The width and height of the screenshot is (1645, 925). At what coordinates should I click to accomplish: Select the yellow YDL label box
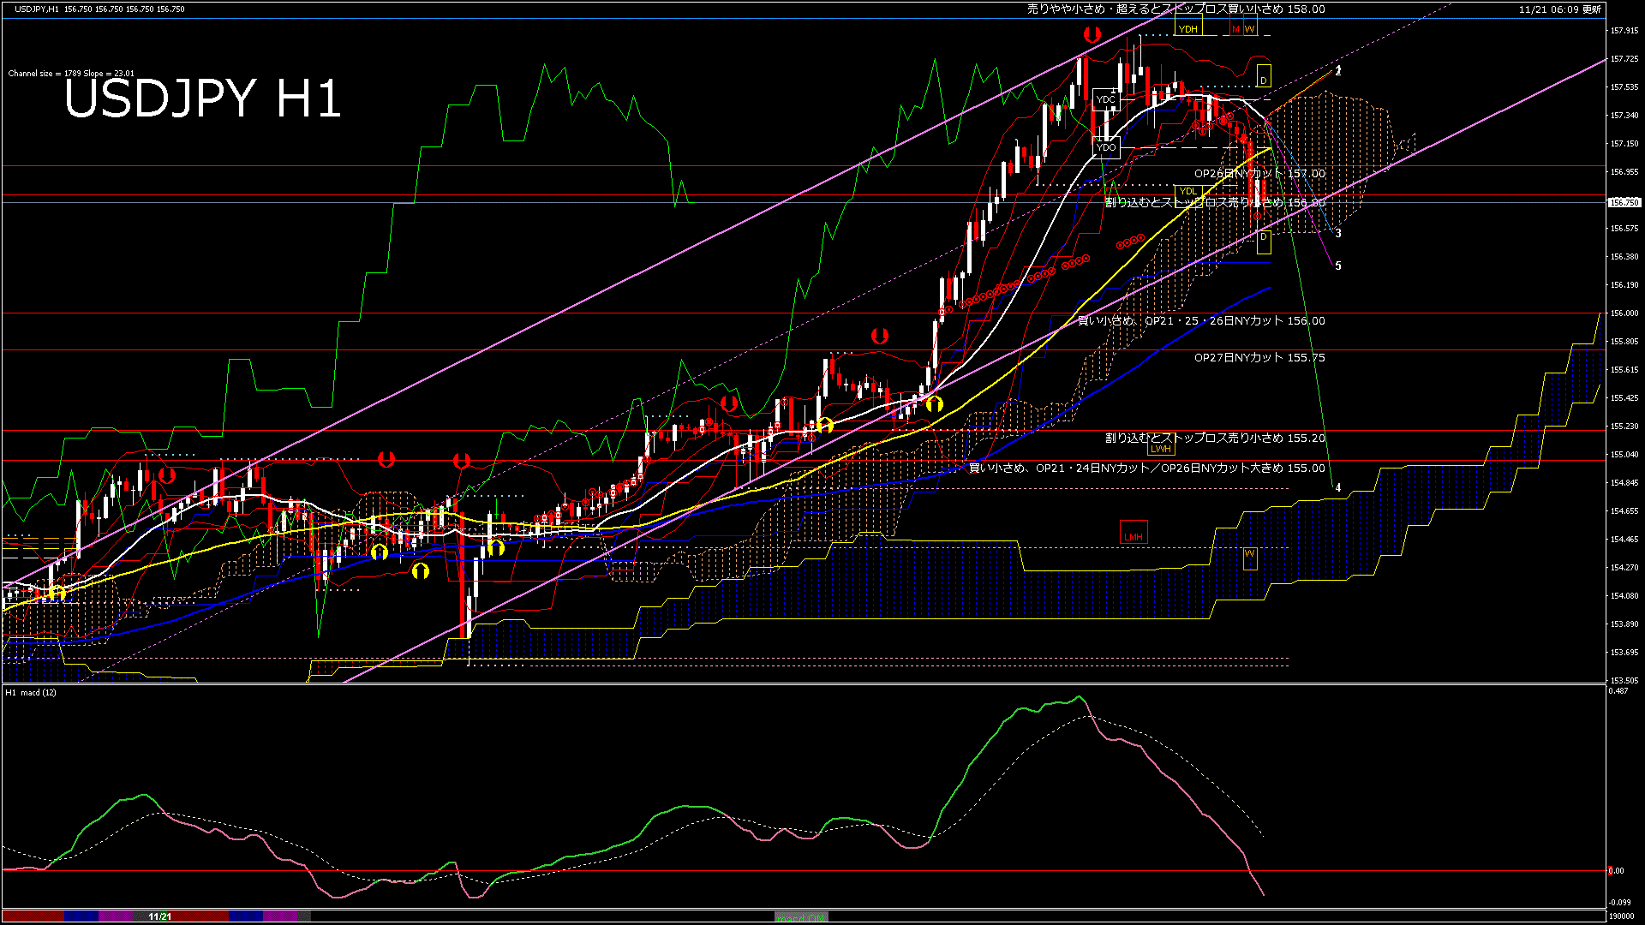1187,191
